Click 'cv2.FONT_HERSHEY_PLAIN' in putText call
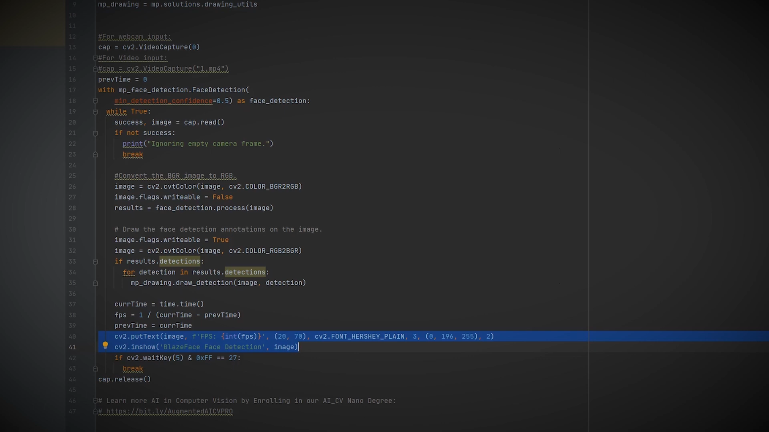The width and height of the screenshot is (769, 432). [360, 337]
